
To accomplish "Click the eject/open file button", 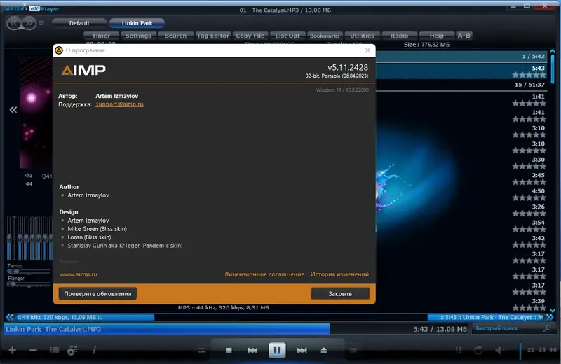I will (323, 351).
